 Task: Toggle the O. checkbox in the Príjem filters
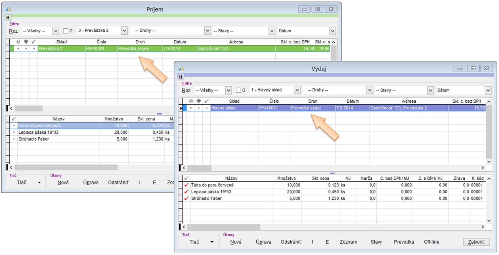click(x=66, y=31)
